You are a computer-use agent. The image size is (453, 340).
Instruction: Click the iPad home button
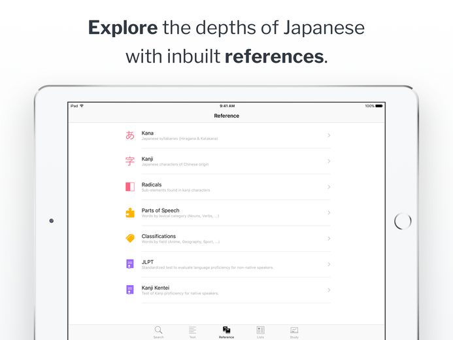403,221
